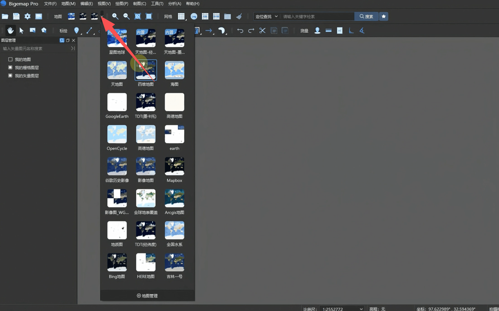Expand the scale 1:2552772 dropdown
The width and height of the screenshot is (499, 311).
[361, 309]
